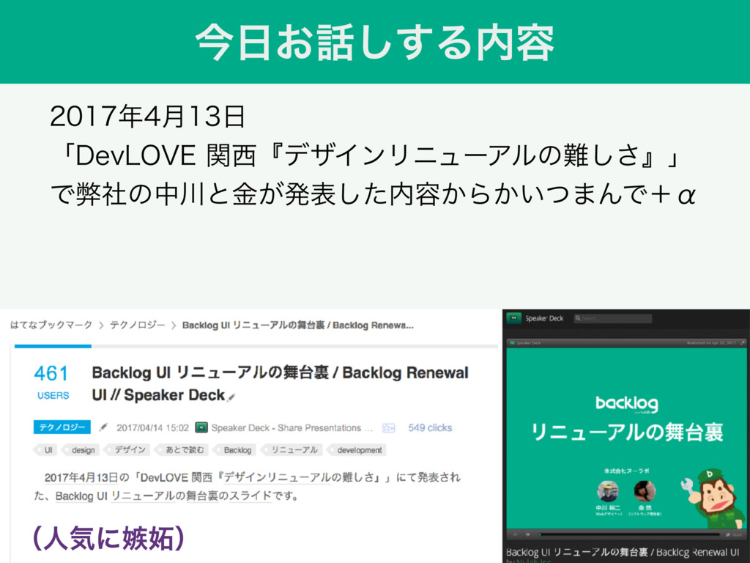750x563 pixels.
Task: Select the design tag
Action: 81,450
